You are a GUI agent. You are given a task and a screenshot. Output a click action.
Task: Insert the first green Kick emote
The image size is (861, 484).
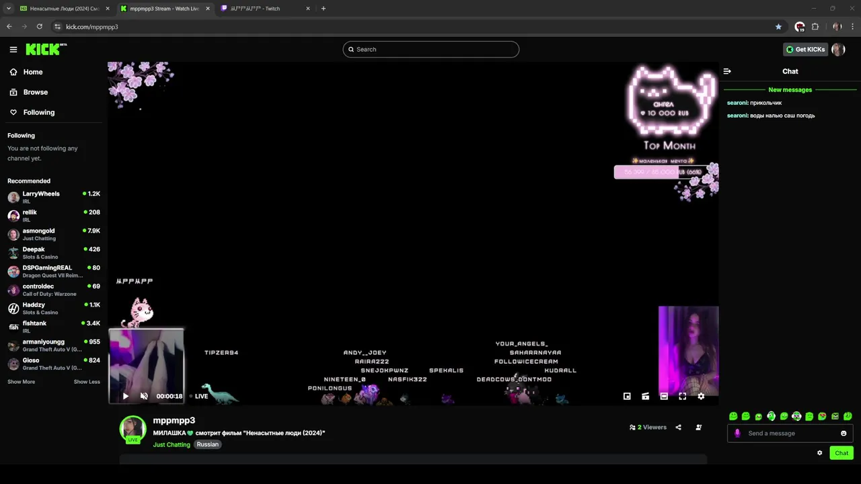point(733,416)
